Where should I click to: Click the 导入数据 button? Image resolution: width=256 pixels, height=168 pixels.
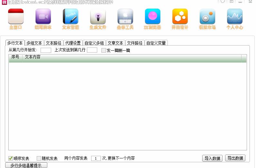pos(212,158)
